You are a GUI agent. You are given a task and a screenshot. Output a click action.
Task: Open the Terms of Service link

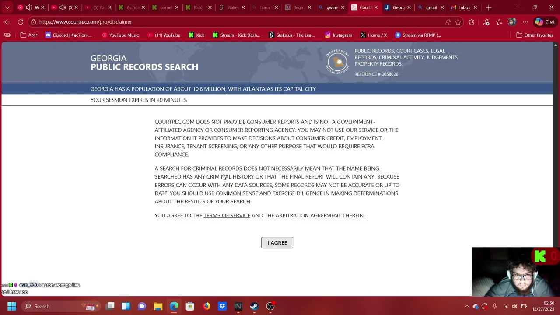(227, 215)
